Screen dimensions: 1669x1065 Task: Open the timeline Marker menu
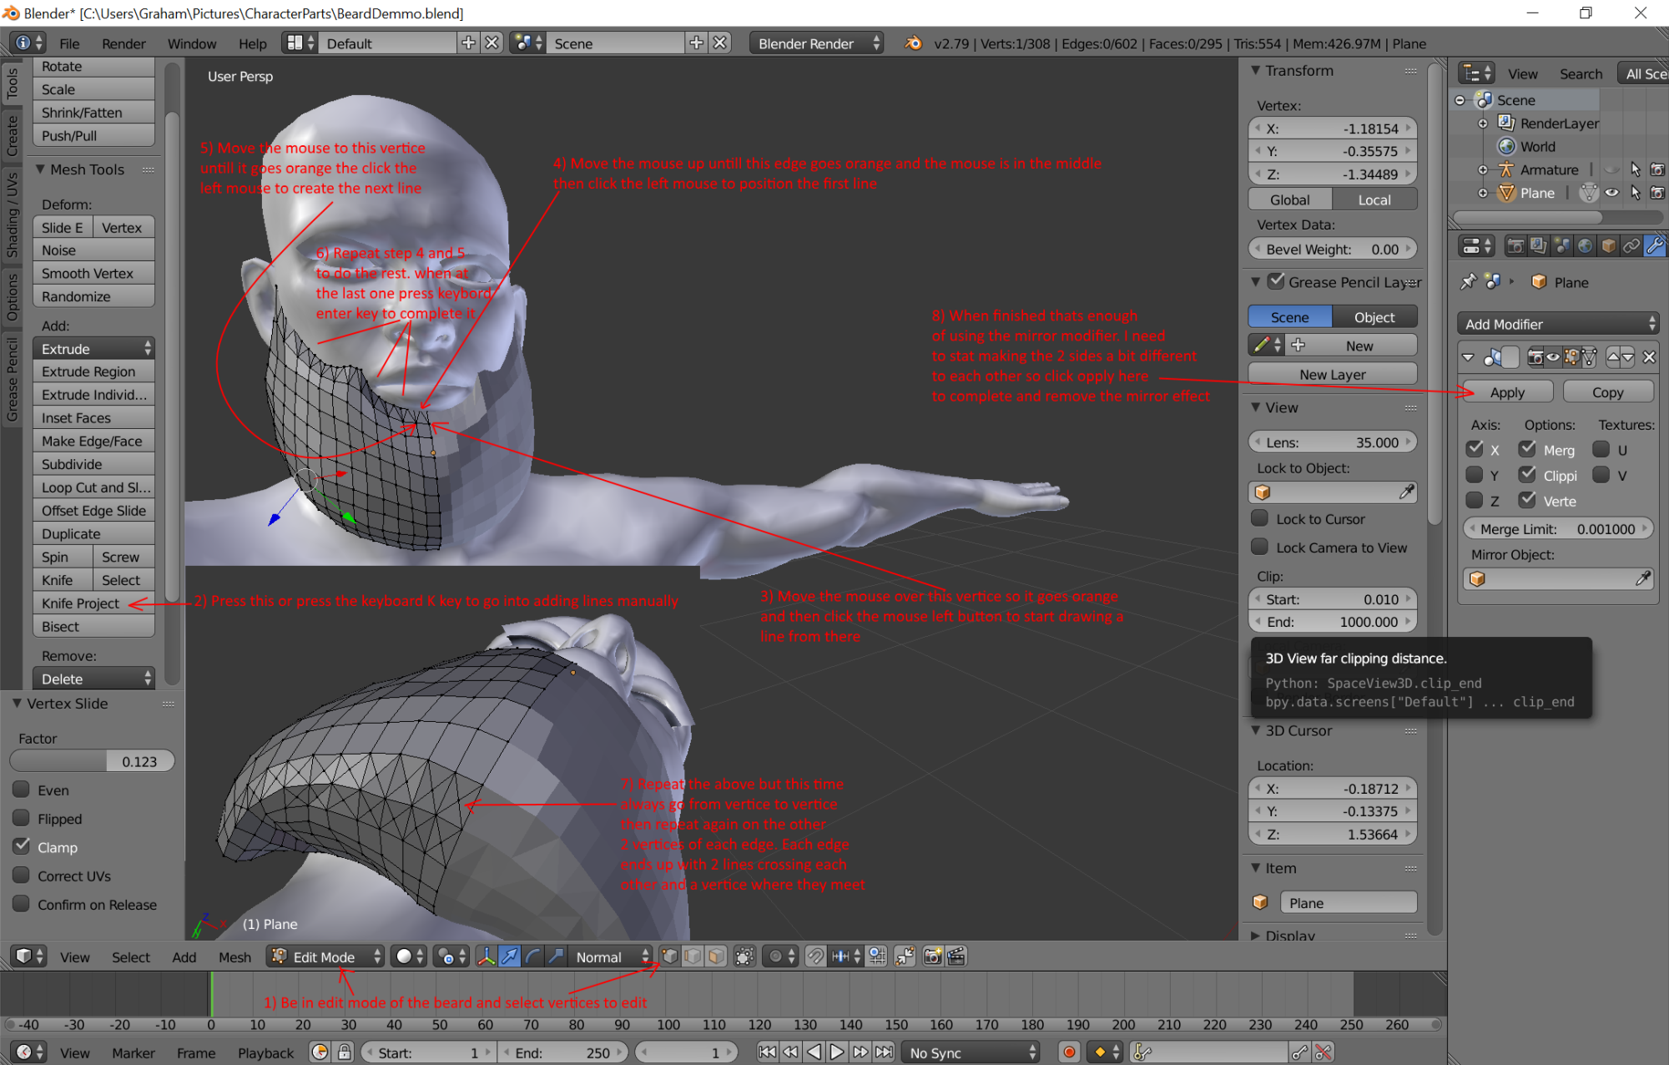(x=134, y=1053)
